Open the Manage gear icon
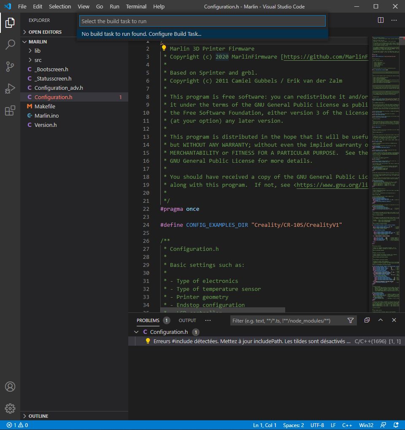 [x=10, y=408]
